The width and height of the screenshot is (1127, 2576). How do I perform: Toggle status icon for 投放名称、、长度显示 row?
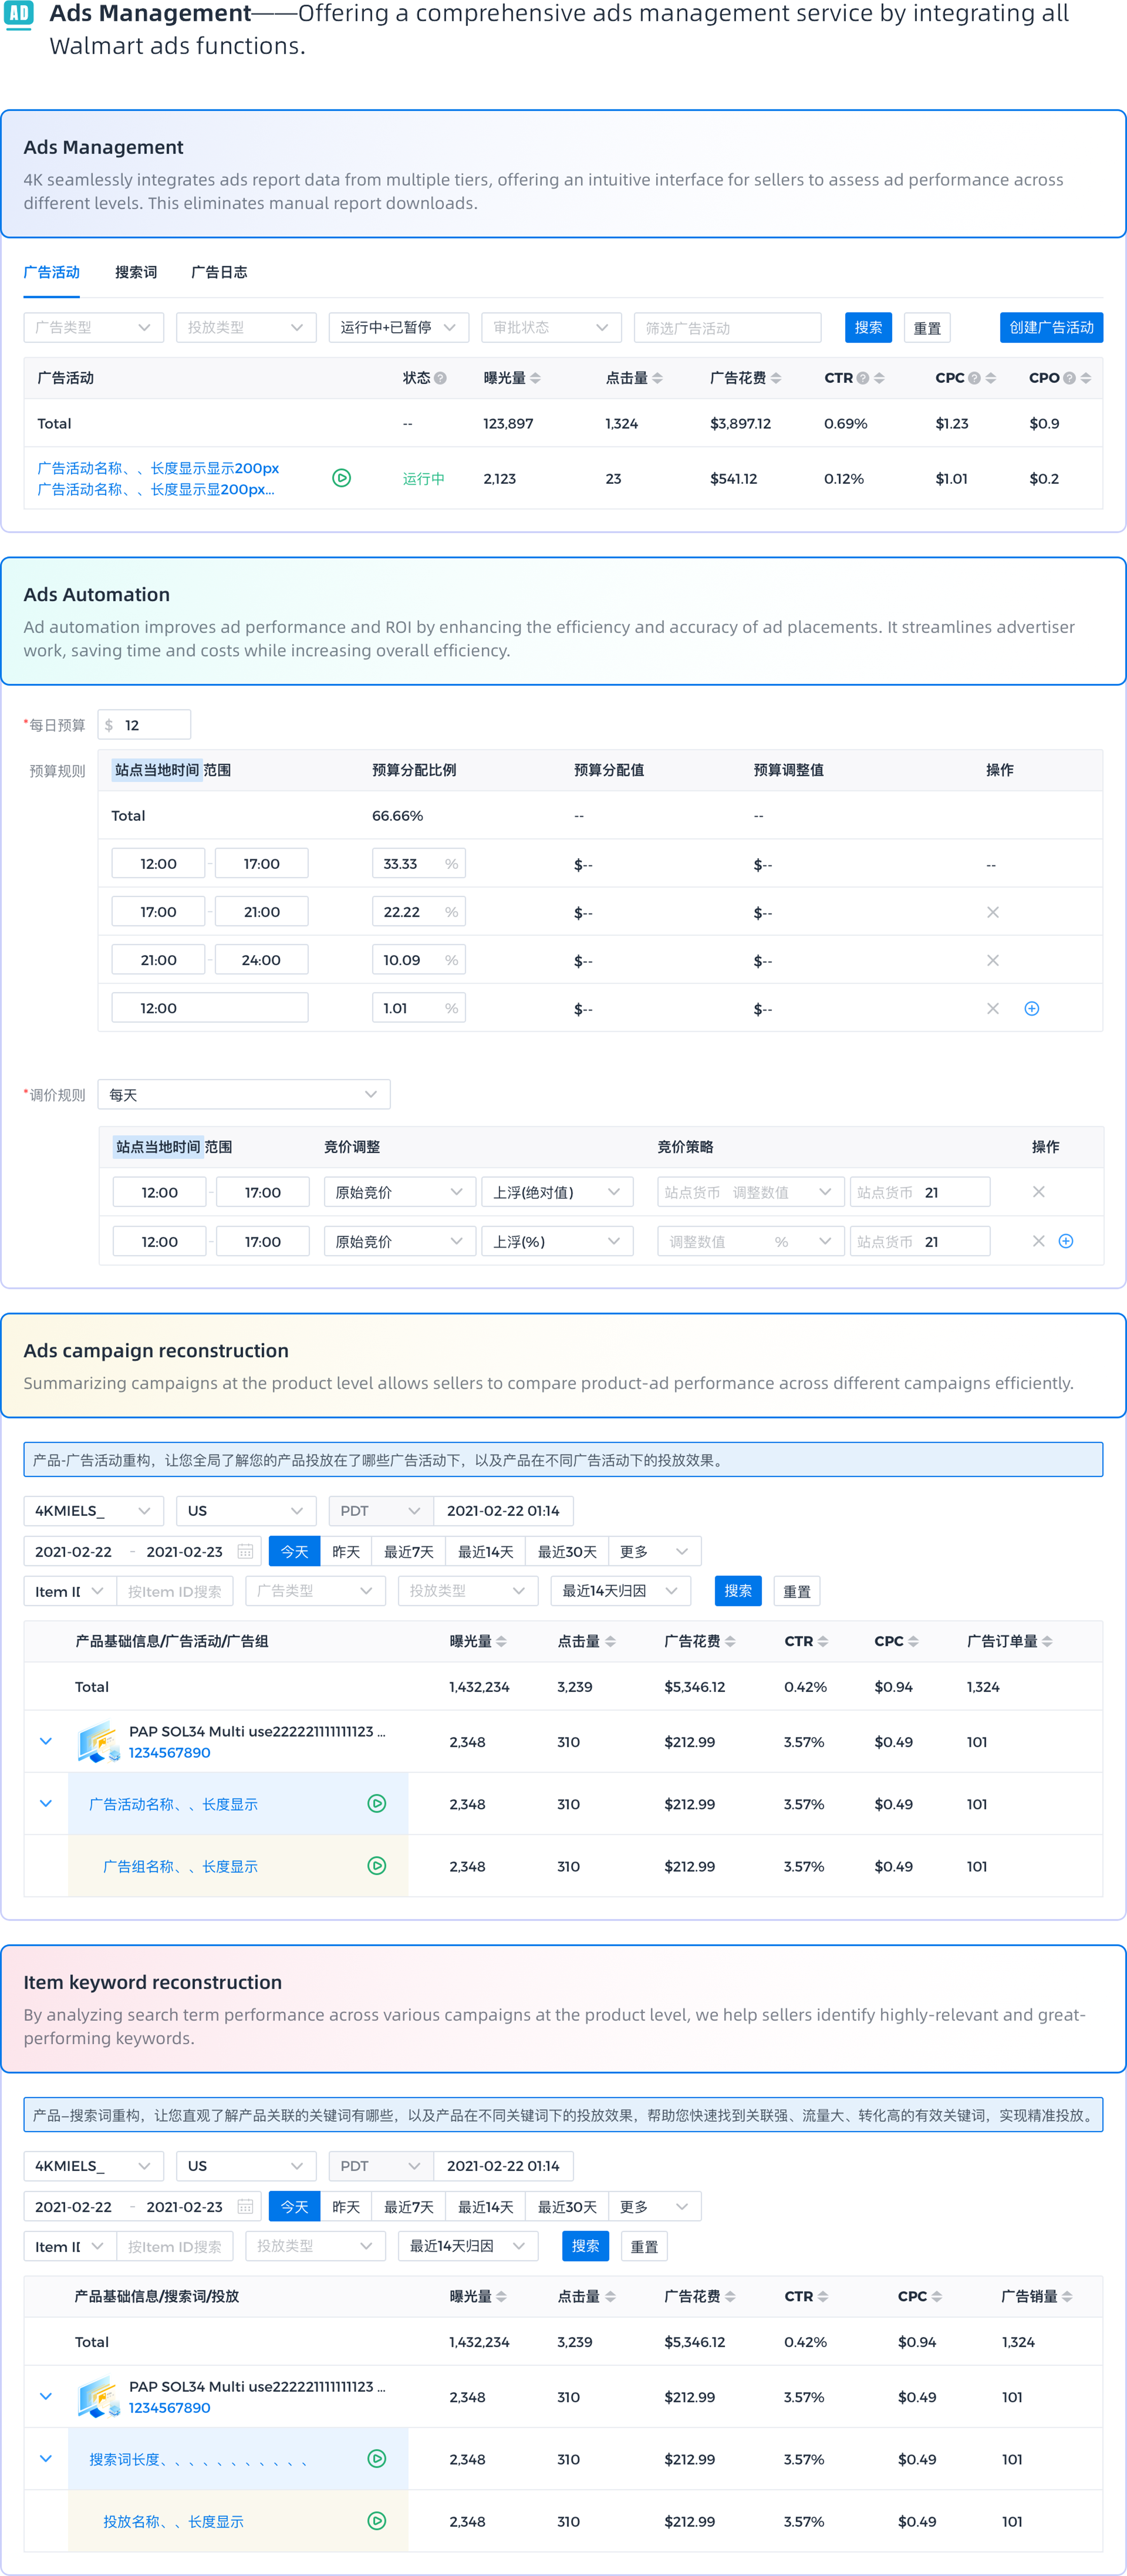coord(377,2520)
